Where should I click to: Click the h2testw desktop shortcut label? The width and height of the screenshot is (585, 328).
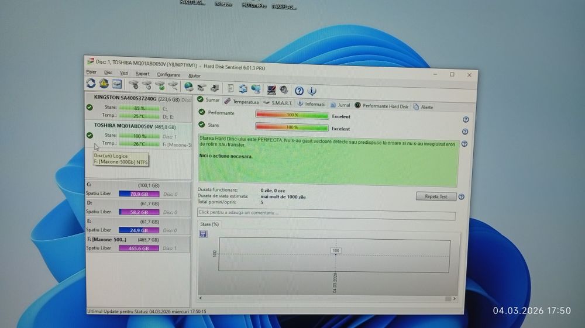click(x=223, y=4)
